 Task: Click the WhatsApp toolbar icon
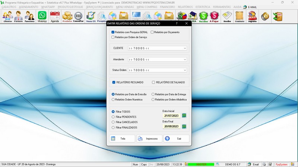click(42, 16)
